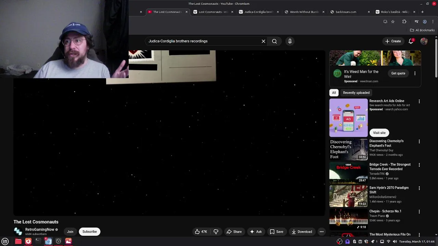Open options for Bridge Creek tornado video

(419, 165)
